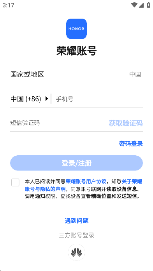Tap the 登录/注册 button
Viewport: 153px width, 271px height.
tap(76, 163)
